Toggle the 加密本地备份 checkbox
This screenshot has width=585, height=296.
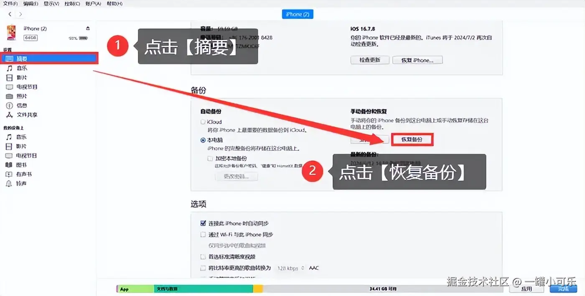pyautogui.click(x=210, y=158)
